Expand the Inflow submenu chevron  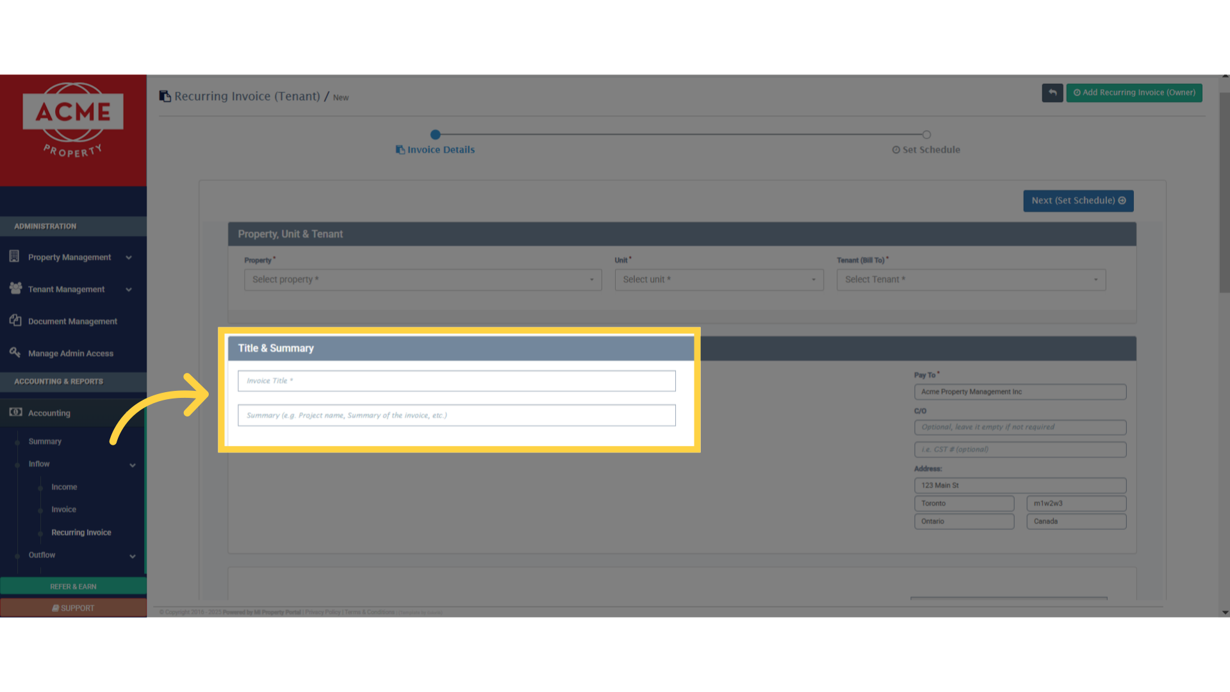coord(133,465)
